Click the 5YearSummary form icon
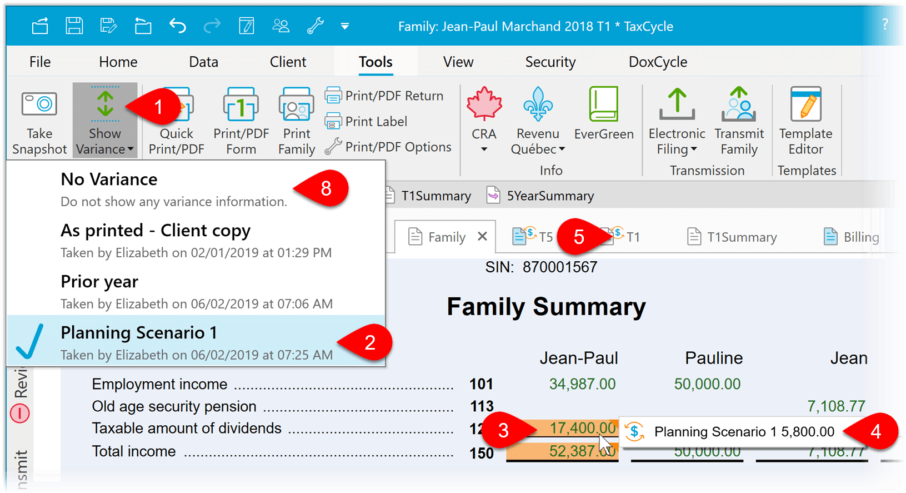The width and height of the screenshot is (906, 493). point(493,195)
